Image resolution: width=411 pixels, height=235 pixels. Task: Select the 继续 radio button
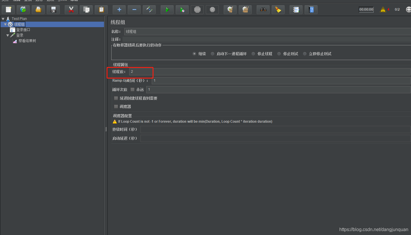(x=195, y=54)
